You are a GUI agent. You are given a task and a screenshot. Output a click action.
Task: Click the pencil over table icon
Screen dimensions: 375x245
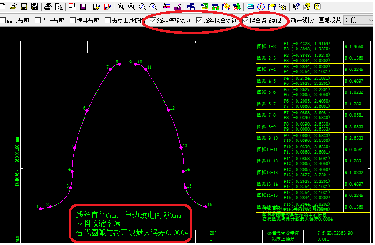coord(177,7)
